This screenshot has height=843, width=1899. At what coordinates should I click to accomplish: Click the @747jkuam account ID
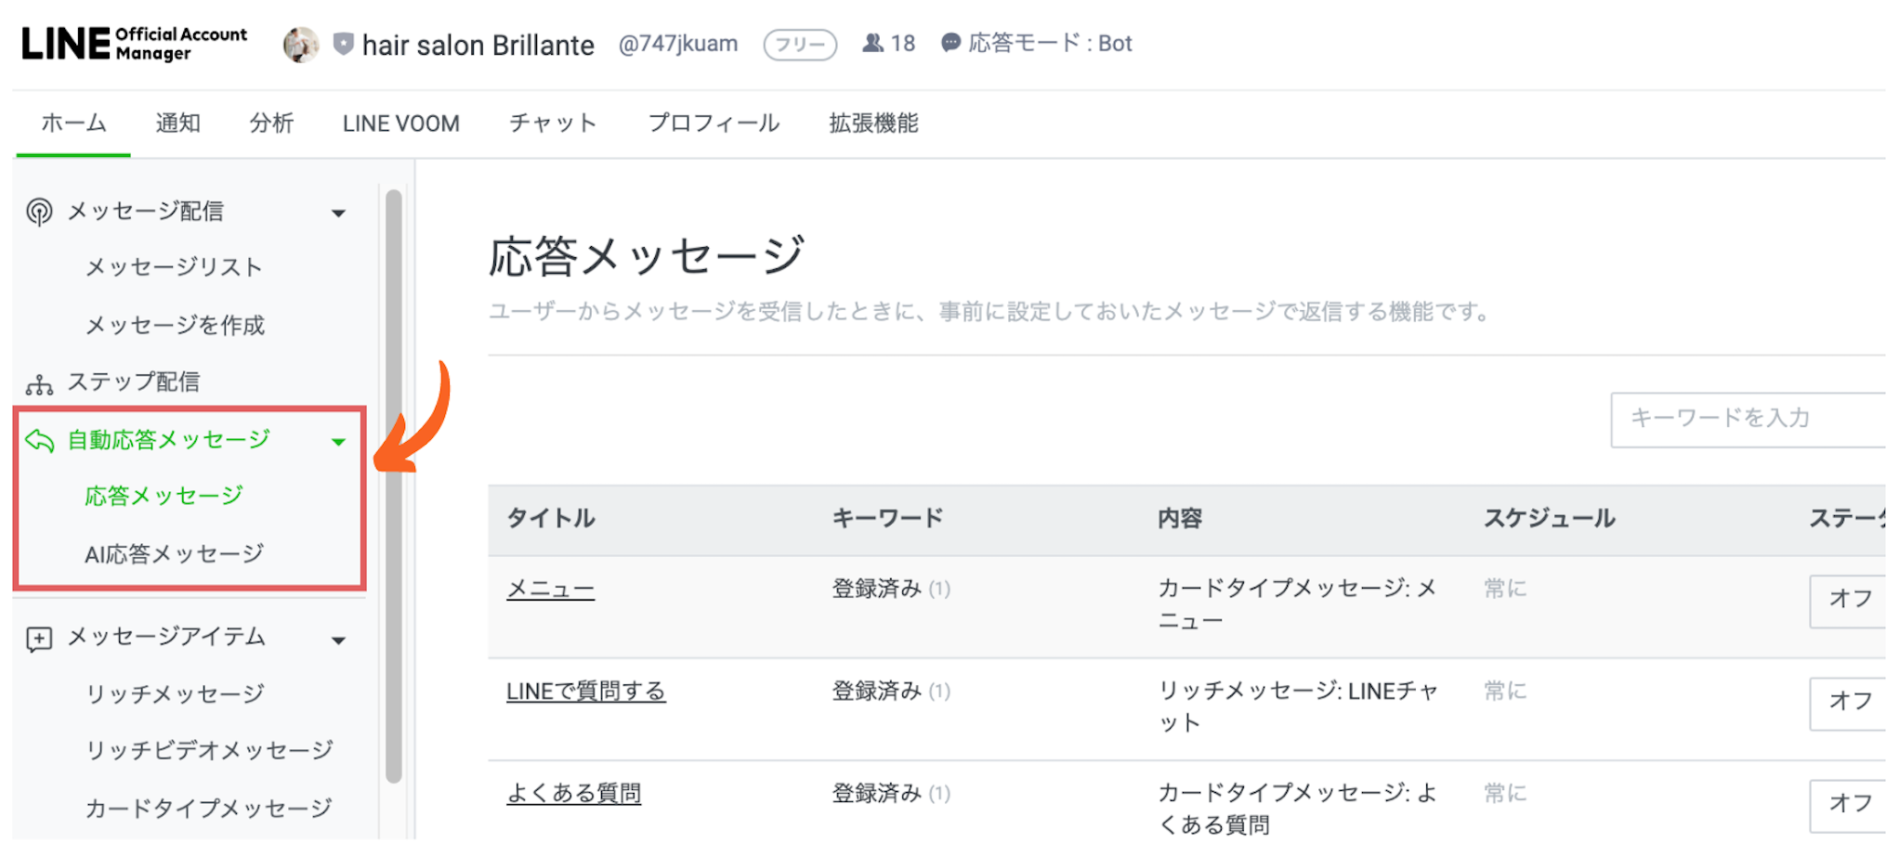pyautogui.click(x=678, y=45)
